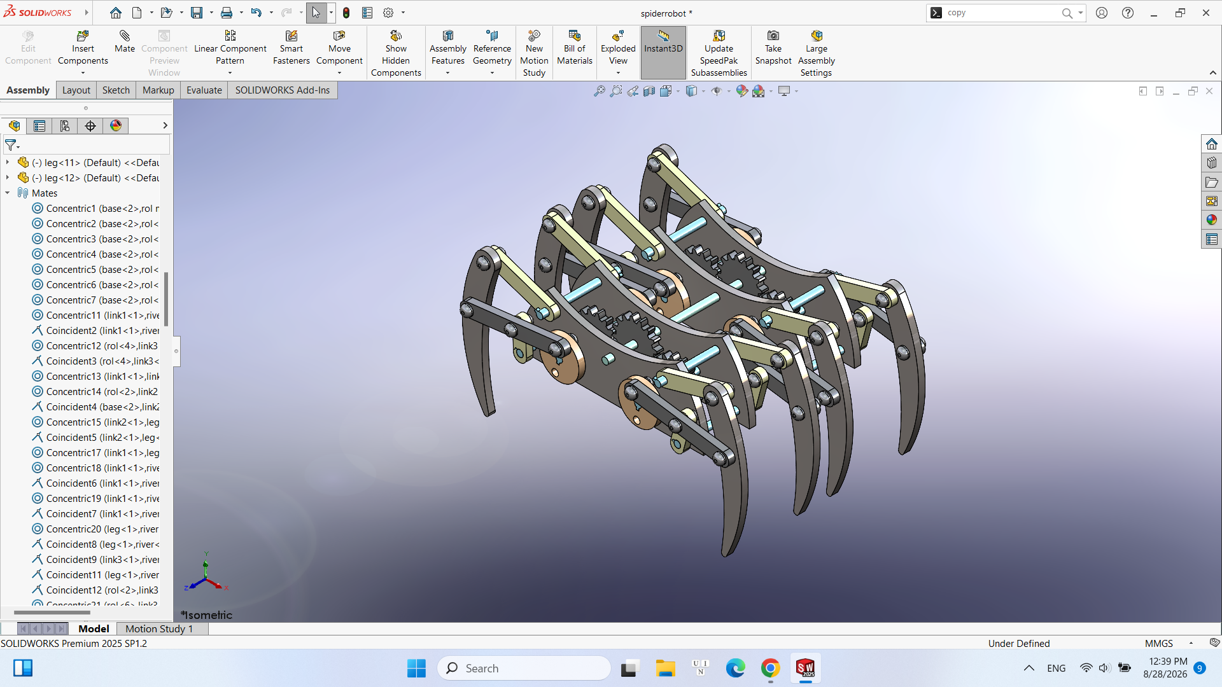Open File Explorer from the taskbar
Image resolution: width=1222 pixels, height=687 pixels.
pyautogui.click(x=666, y=668)
